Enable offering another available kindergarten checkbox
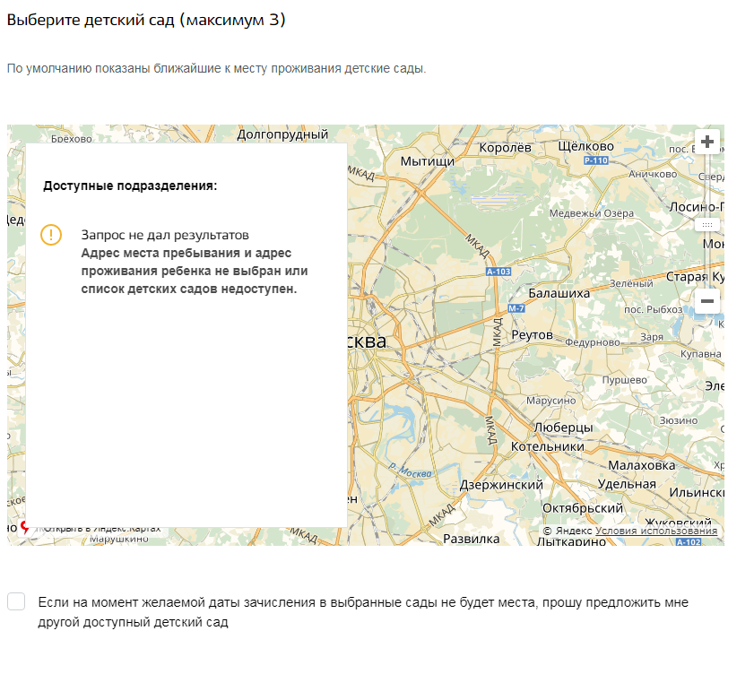The image size is (754, 674). pyautogui.click(x=16, y=602)
